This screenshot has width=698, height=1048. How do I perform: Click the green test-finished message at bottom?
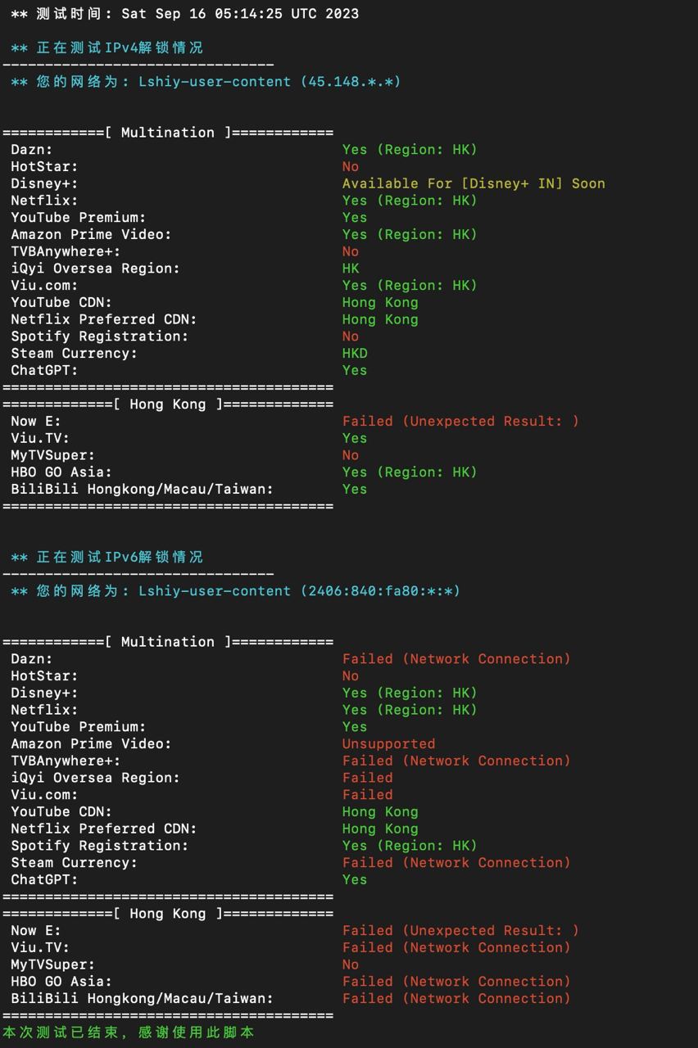(129, 1032)
